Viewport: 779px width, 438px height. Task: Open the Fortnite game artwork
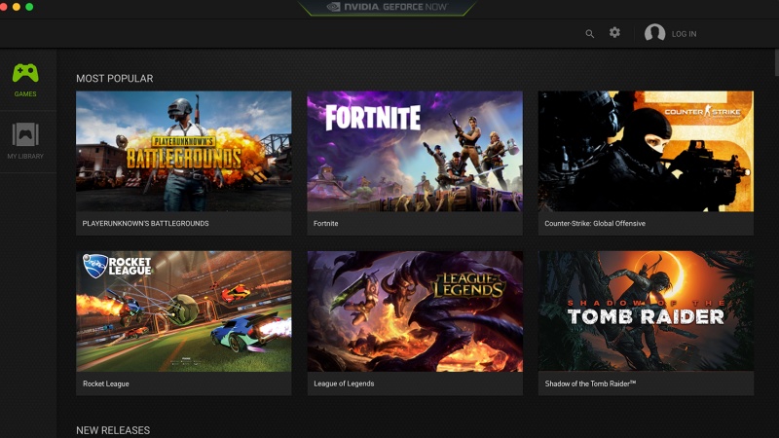[x=415, y=152]
